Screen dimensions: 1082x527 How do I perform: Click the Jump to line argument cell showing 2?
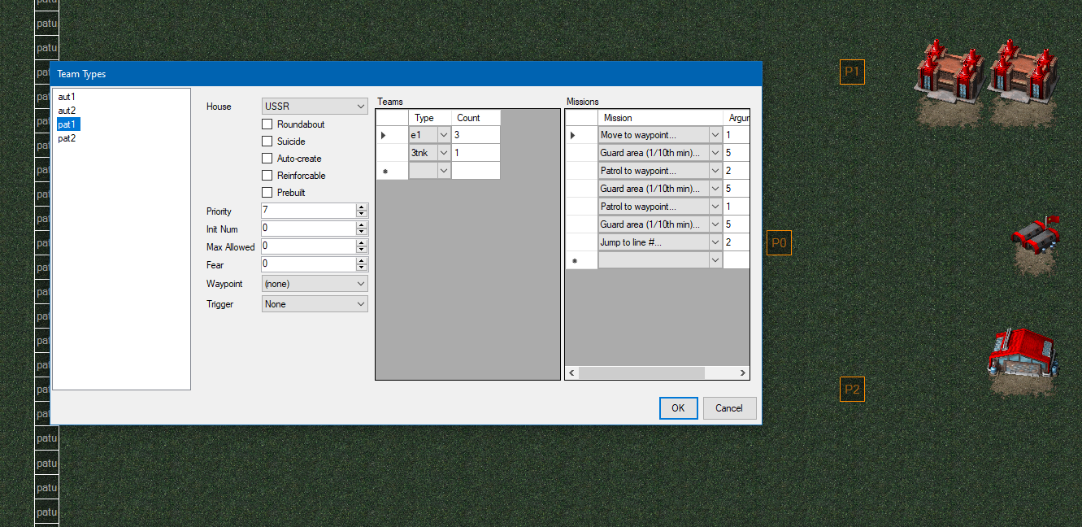(x=736, y=242)
